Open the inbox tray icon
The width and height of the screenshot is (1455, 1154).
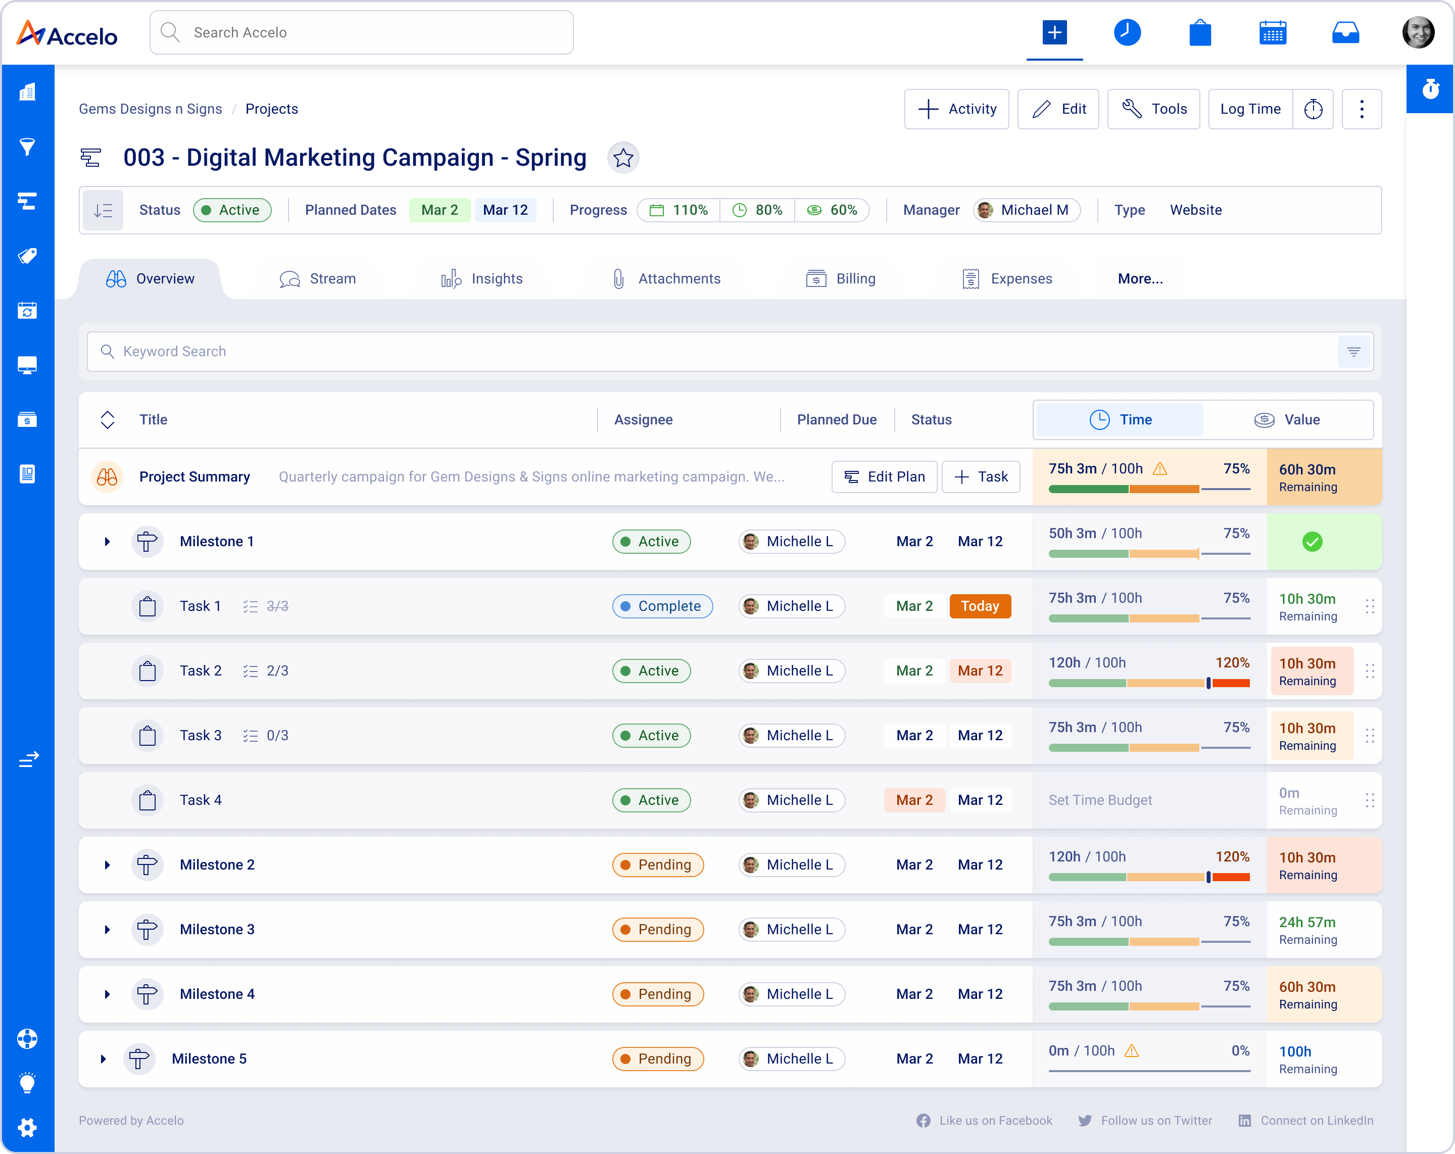tap(1345, 32)
